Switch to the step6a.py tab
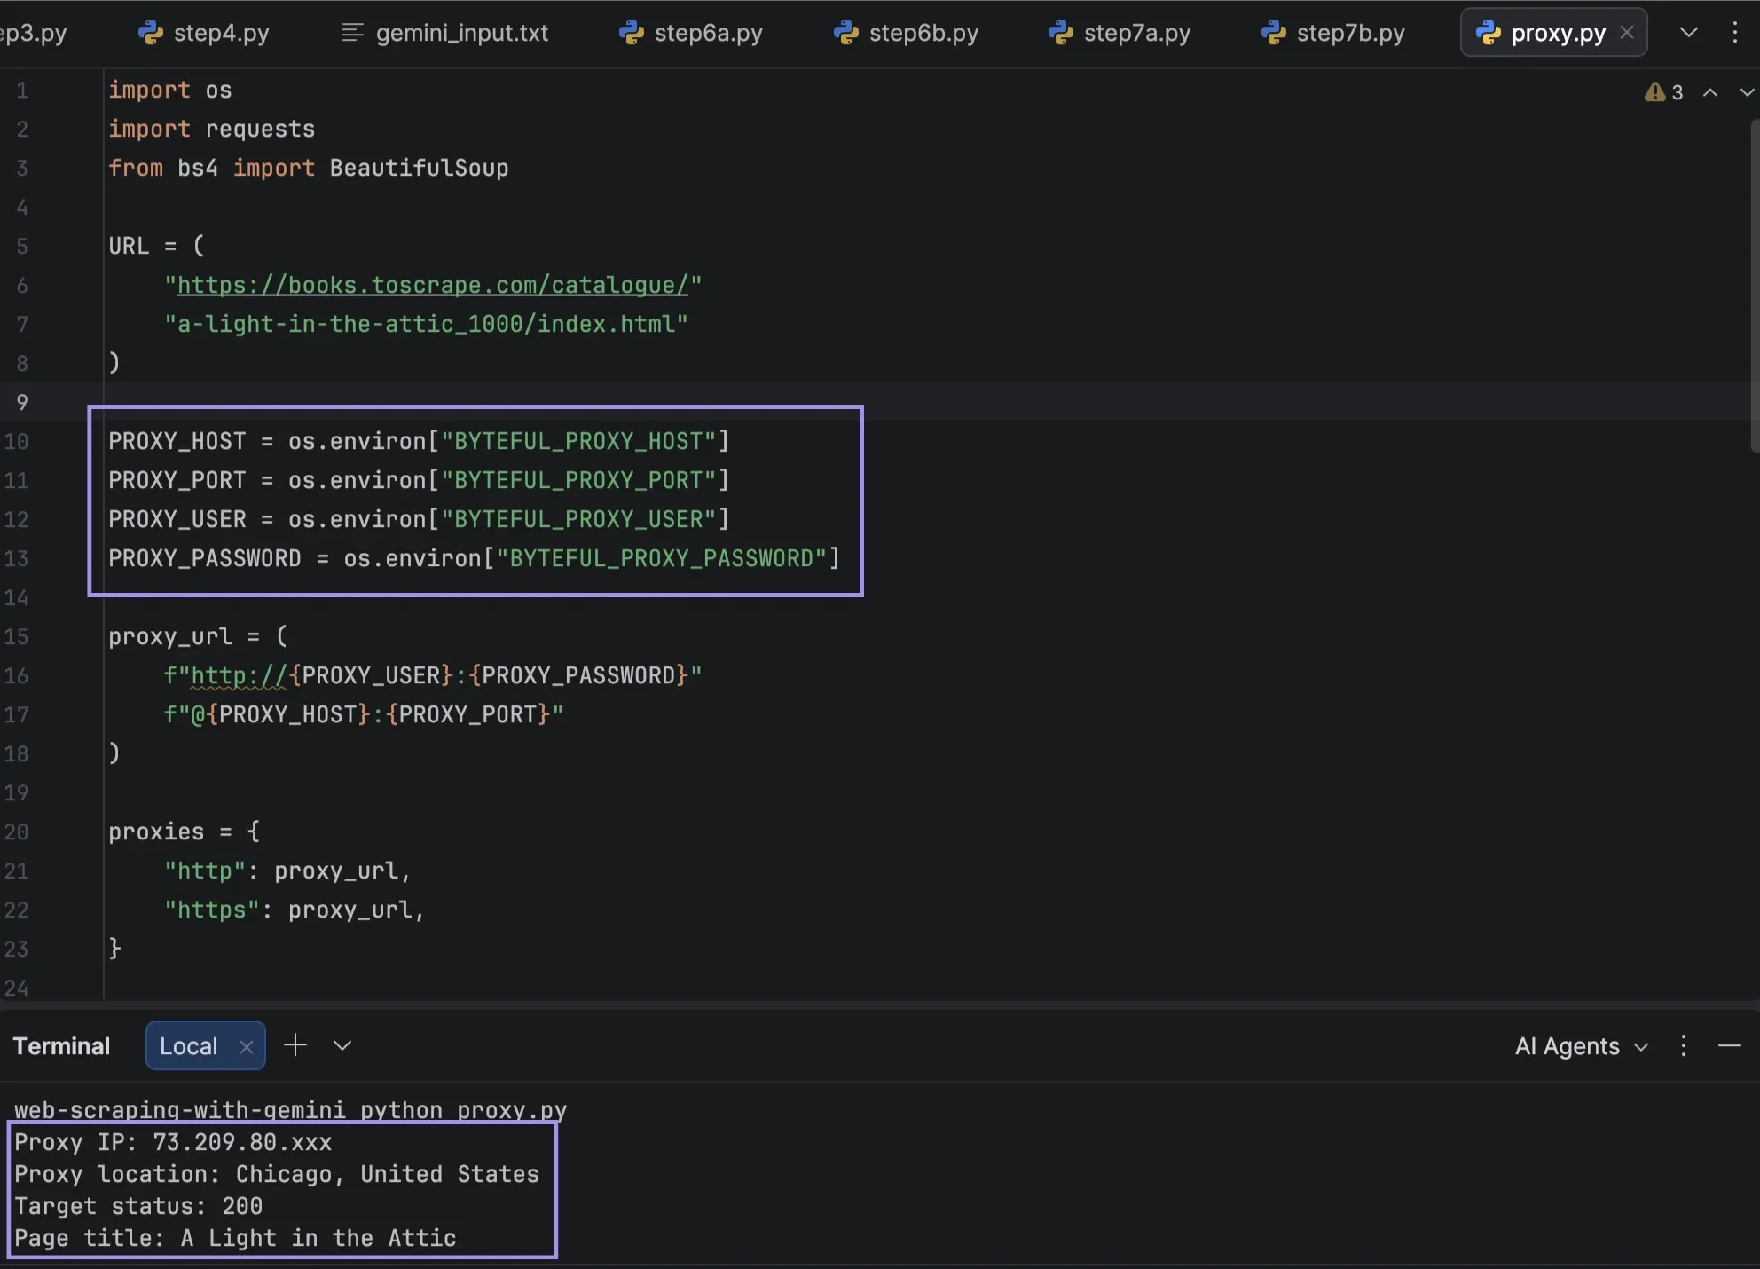1760x1269 pixels. click(x=691, y=33)
